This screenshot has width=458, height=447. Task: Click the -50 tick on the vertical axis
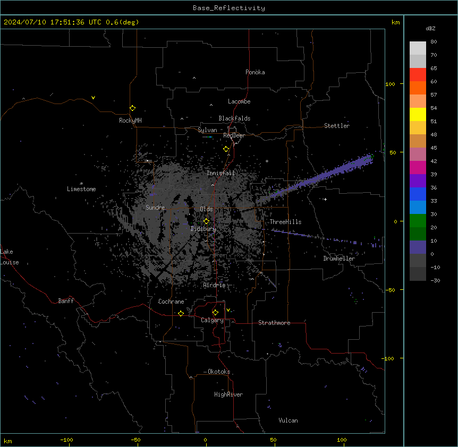click(390, 290)
